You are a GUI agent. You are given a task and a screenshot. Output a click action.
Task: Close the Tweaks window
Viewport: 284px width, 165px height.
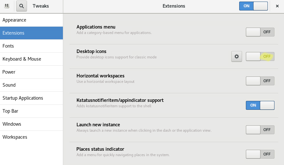[x=277, y=6]
